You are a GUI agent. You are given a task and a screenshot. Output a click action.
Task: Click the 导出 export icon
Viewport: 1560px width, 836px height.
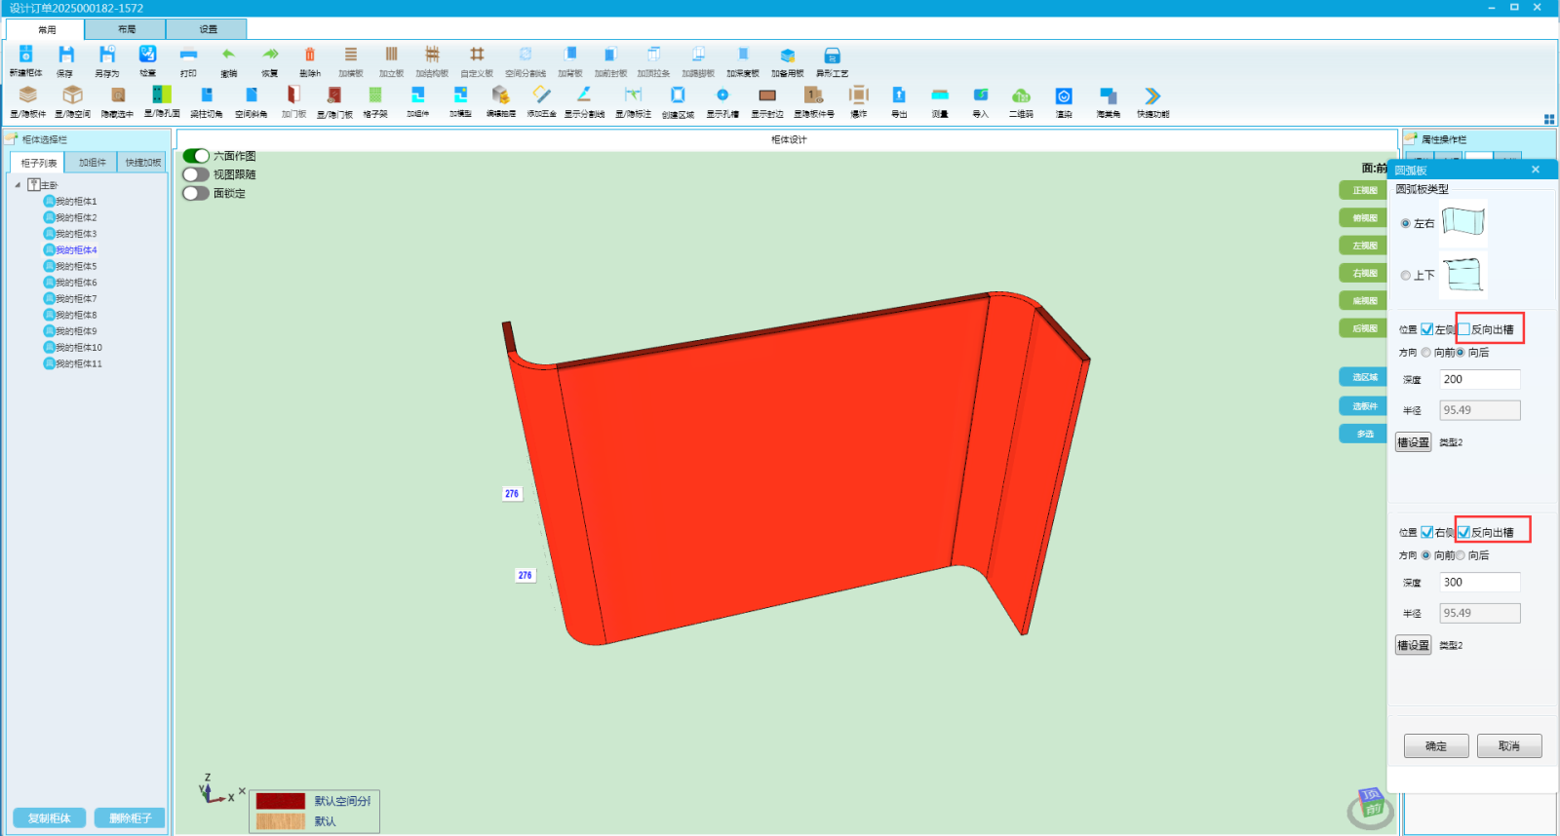click(899, 95)
